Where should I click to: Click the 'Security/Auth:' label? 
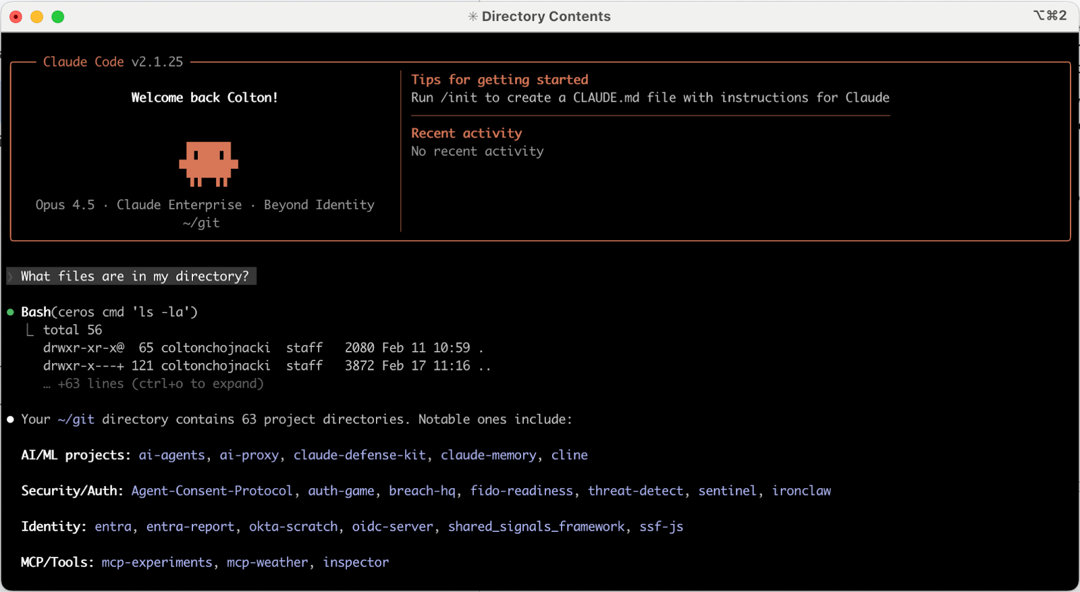[x=72, y=491]
